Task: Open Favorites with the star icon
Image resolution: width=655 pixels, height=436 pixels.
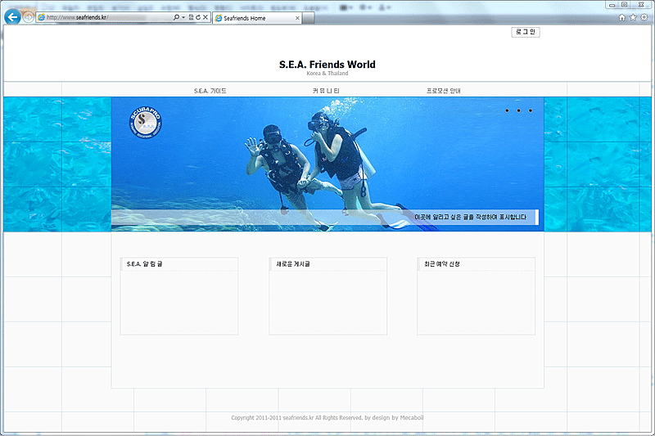Action: tap(633, 17)
